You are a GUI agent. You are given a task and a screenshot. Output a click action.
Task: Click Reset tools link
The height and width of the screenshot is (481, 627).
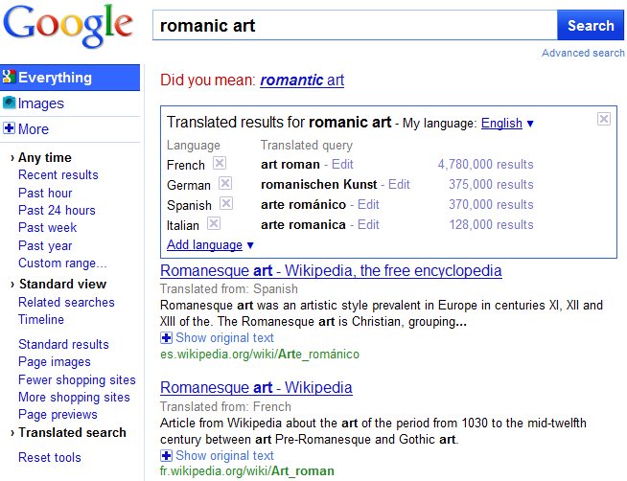(50, 457)
